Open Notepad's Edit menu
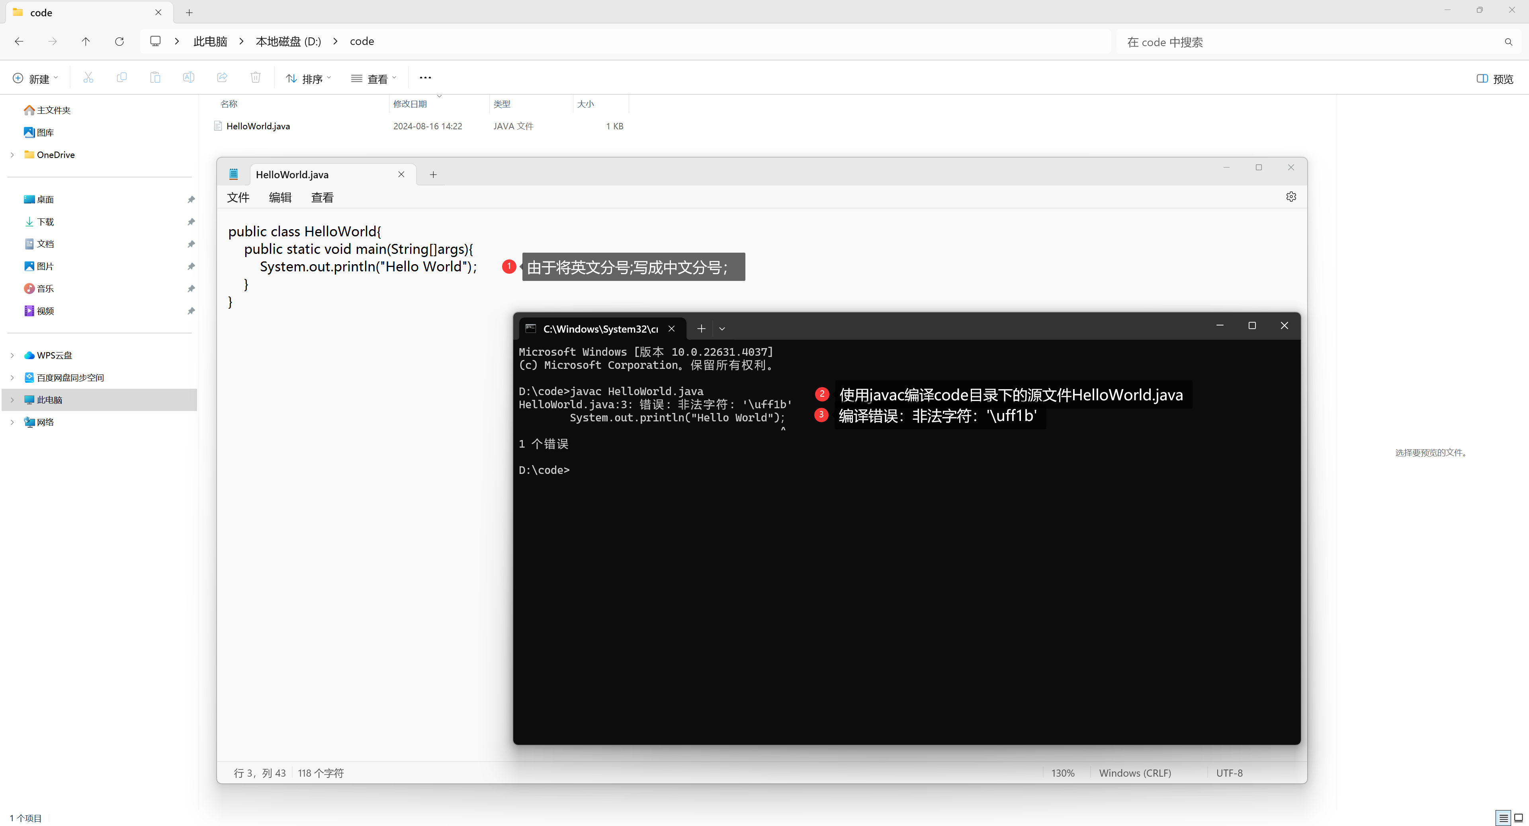Image resolution: width=1529 pixels, height=826 pixels. [x=280, y=197]
